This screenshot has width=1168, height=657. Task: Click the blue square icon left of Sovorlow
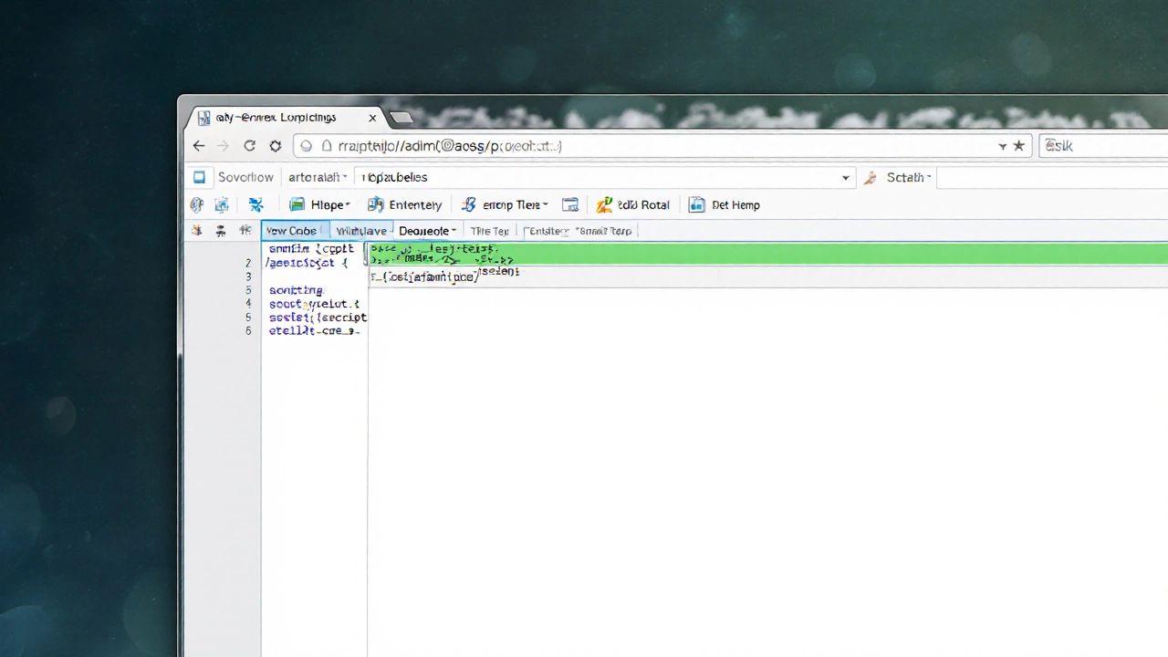(199, 178)
